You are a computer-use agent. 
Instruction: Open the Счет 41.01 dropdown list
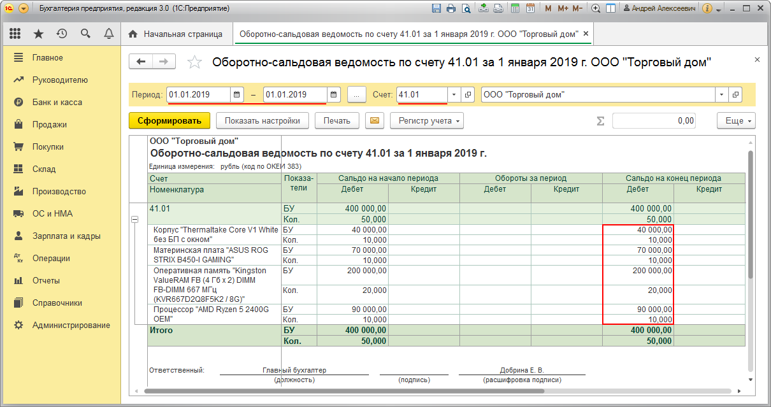(x=454, y=94)
